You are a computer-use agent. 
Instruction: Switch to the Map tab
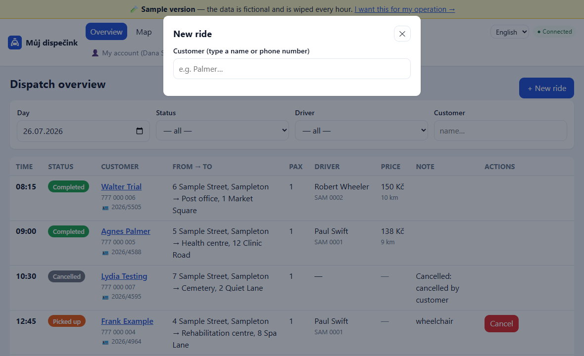(144, 32)
